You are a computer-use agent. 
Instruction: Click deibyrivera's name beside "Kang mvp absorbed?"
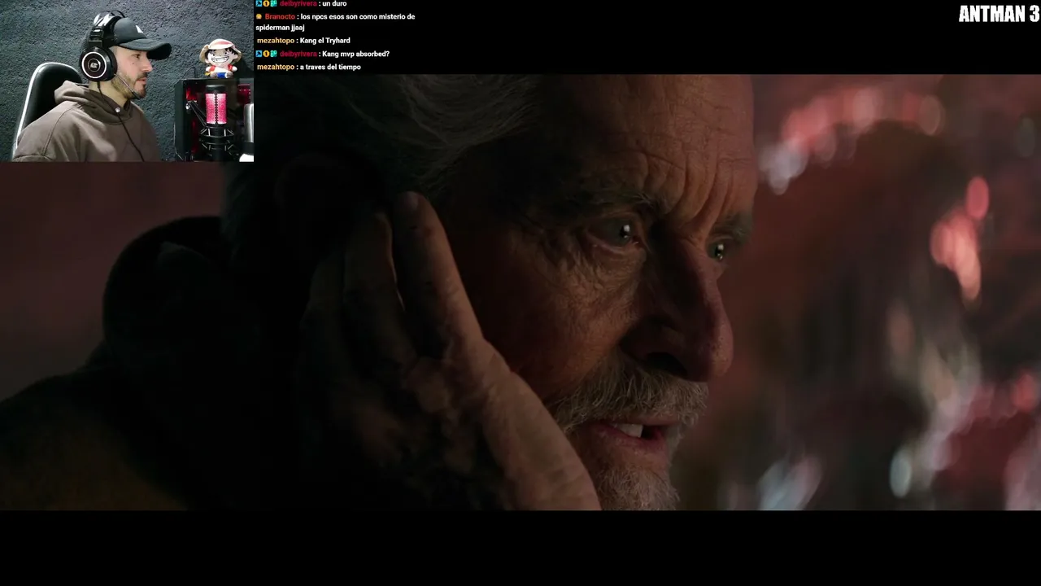point(298,54)
